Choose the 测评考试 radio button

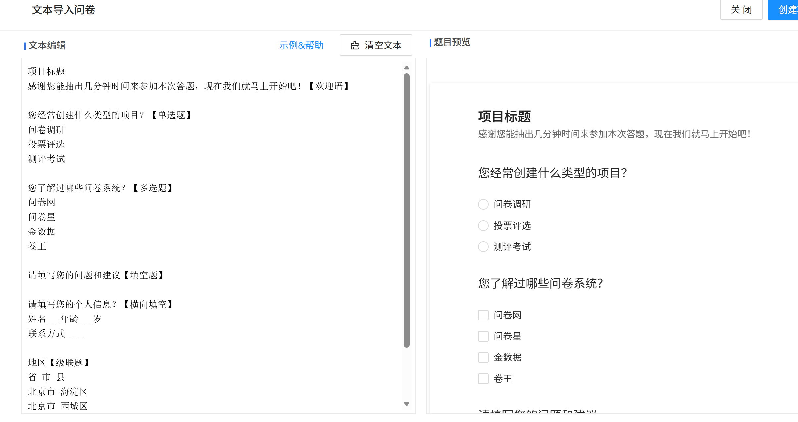pos(483,247)
